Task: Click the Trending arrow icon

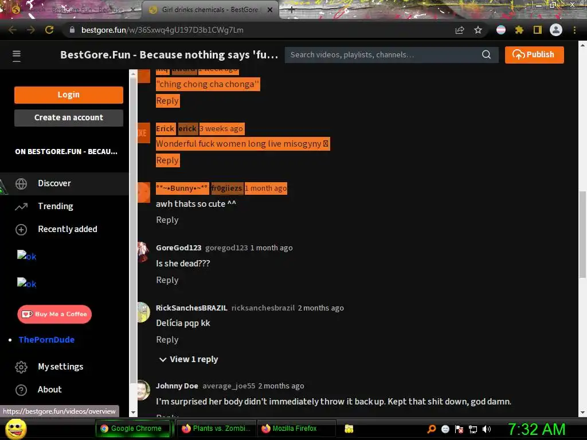Action: click(x=21, y=206)
